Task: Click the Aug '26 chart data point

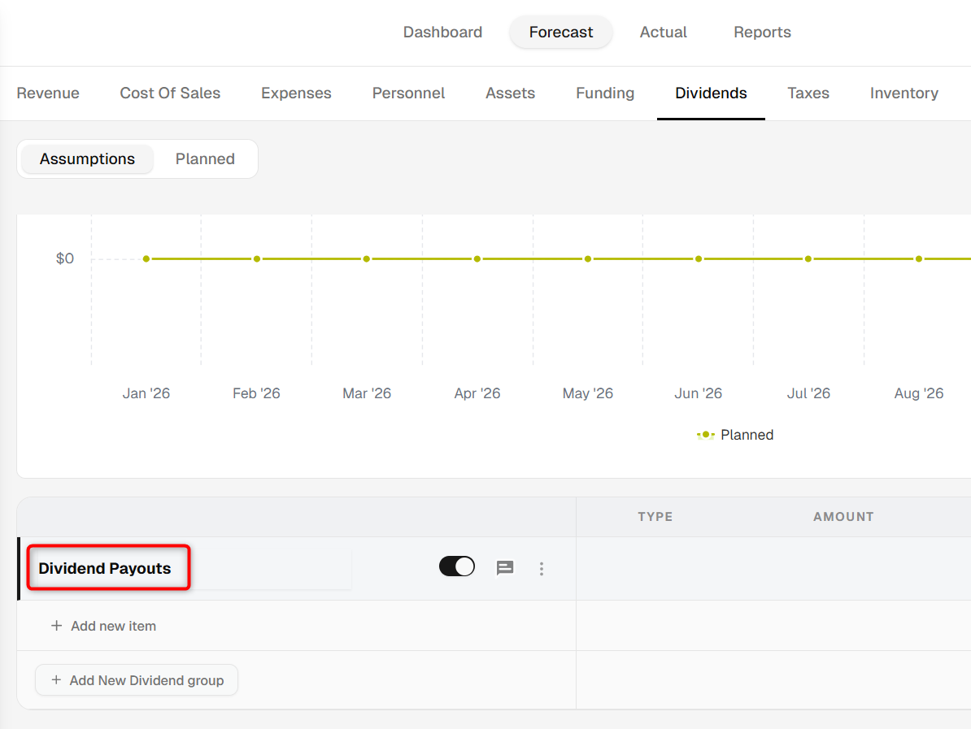Action: click(919, 258)
